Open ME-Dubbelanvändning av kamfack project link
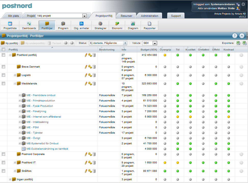 [47, 149]
